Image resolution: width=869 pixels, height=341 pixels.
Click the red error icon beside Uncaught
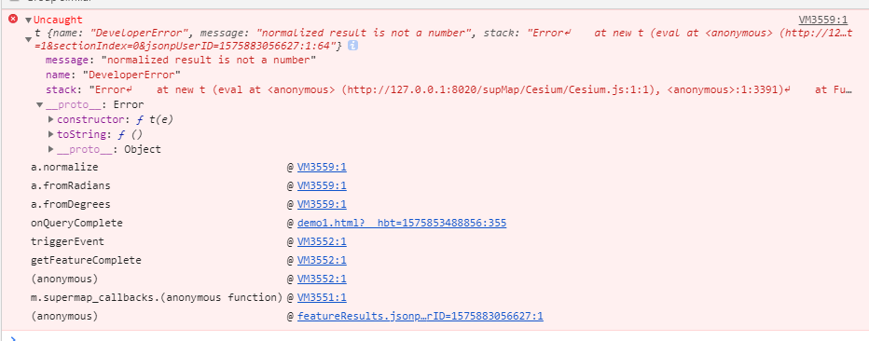[13, 19]
